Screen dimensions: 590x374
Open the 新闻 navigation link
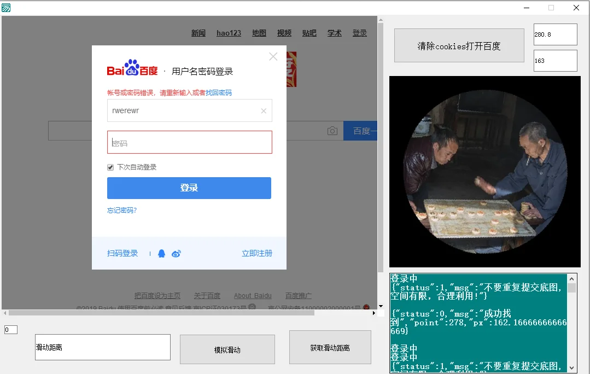click(x=198, y=33)
